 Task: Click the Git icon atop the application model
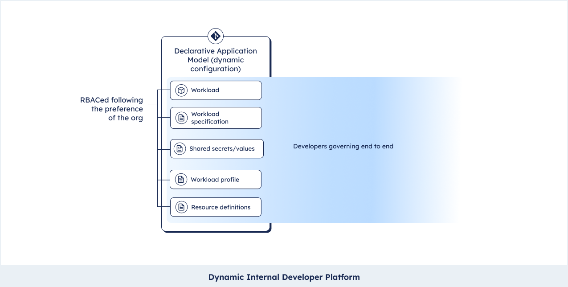click(216, 36)
